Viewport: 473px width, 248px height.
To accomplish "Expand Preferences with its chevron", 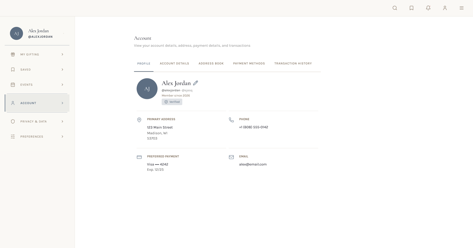I will tap(62, 137).
